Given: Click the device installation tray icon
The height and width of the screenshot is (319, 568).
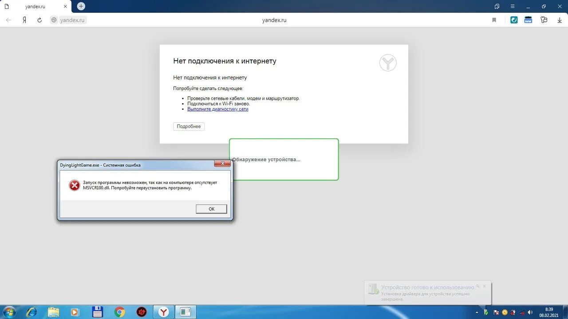Looking at the screenshot, I should [x=486, y=312].
